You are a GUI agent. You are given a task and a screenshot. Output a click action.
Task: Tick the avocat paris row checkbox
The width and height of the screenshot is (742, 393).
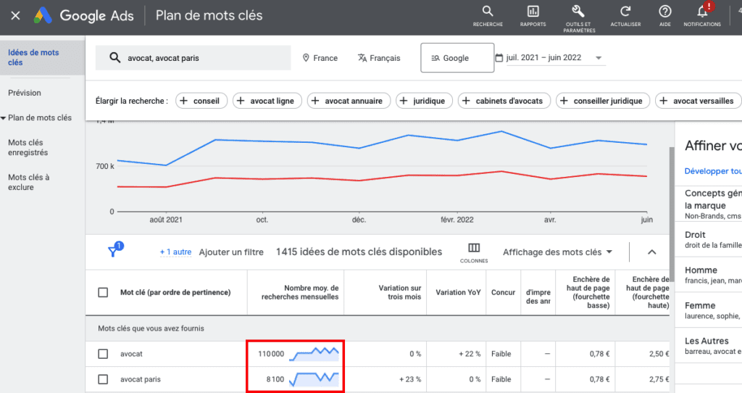coord(103,379)
